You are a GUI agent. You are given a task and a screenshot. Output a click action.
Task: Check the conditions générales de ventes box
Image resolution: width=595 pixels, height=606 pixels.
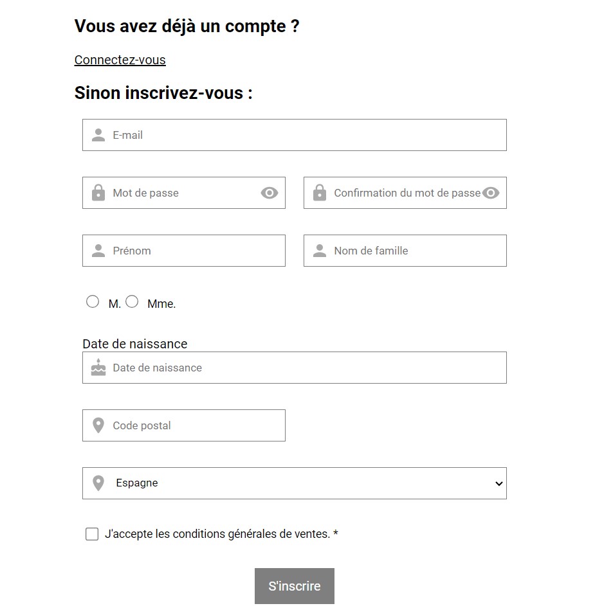click(91, 533)
